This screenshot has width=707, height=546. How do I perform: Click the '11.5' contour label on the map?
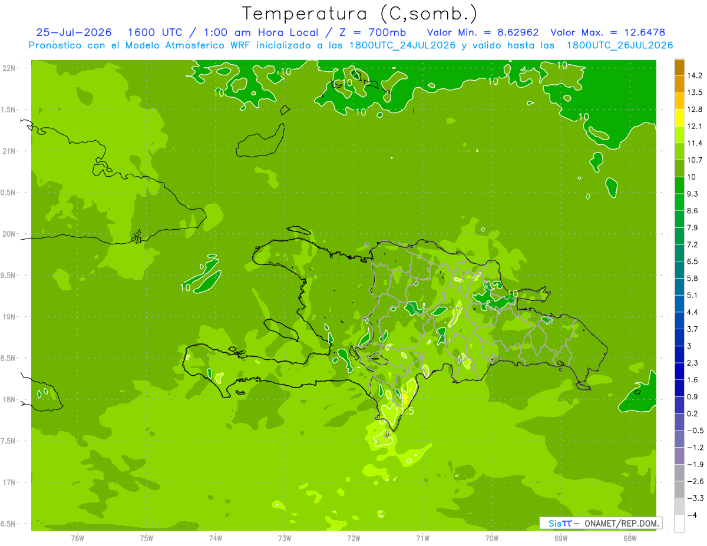pyautogui.click(x=405, y=411)
